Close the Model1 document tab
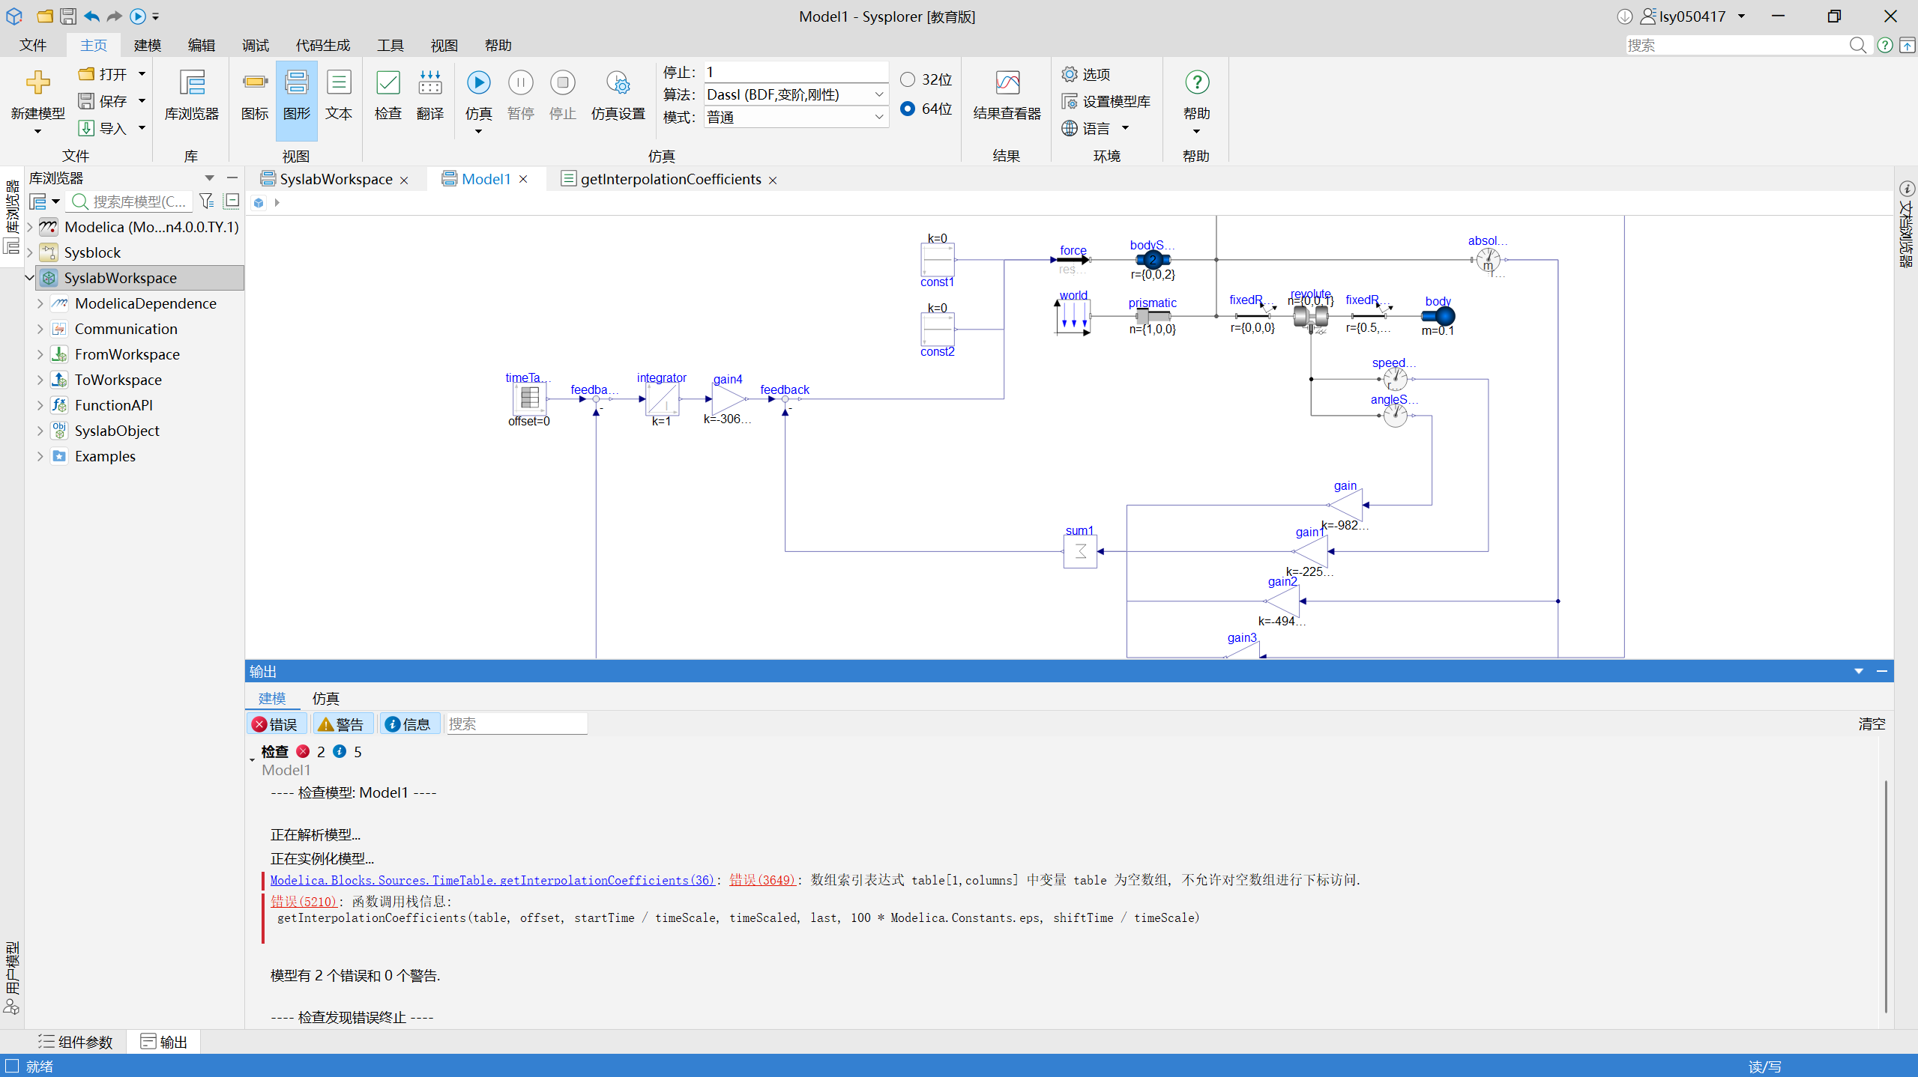The image size is (1918, 1077). click(x=524, y=179)
